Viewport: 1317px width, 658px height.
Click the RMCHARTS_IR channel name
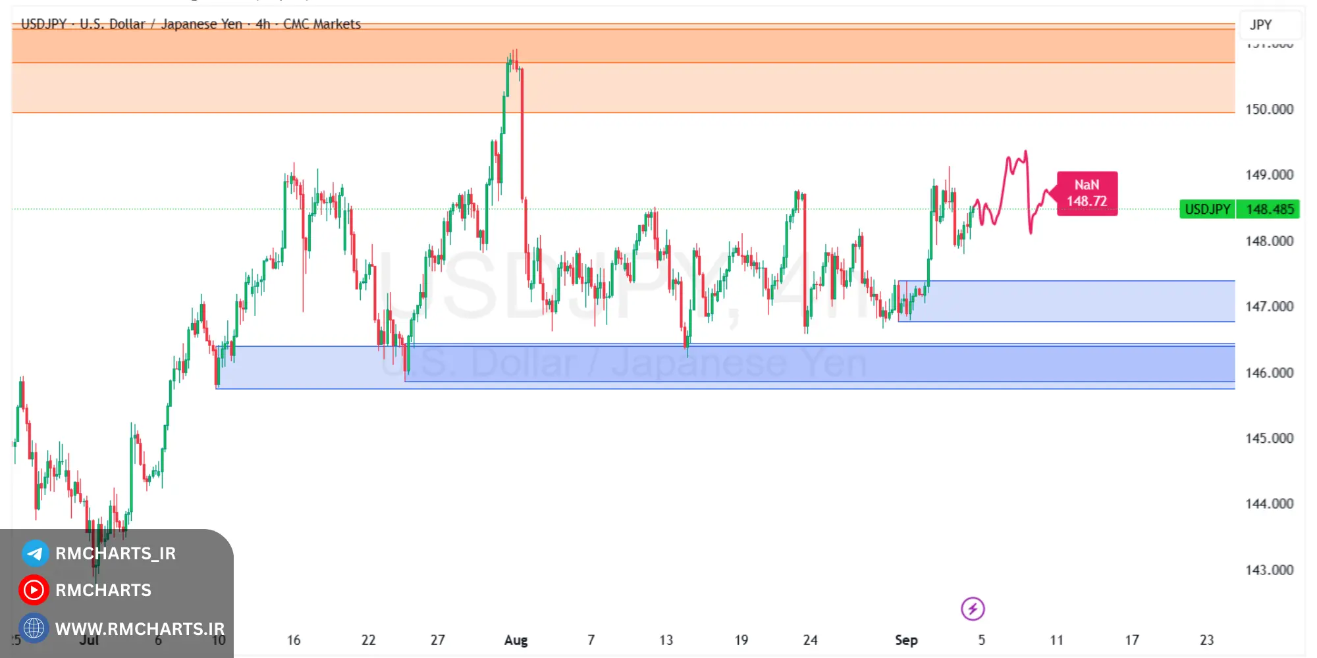[x=116, y=553]
